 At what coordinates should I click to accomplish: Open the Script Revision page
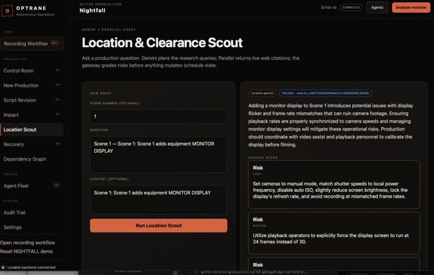pyautogui.click(x=32, y=100)
